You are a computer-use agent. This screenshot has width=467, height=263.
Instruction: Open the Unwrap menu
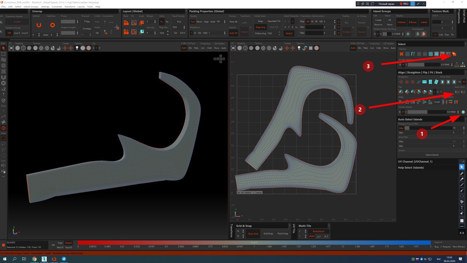click(45, 7)
